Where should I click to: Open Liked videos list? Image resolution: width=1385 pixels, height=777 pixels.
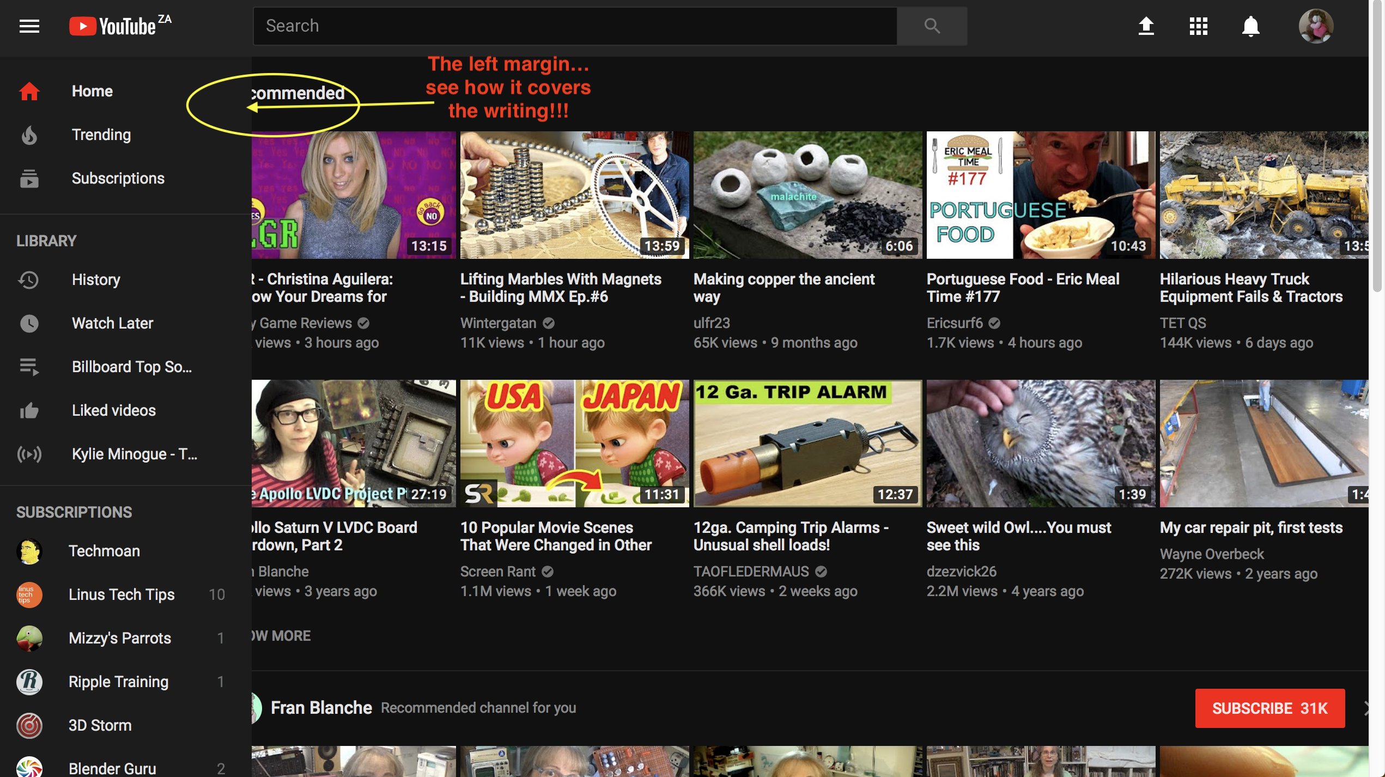pyautogui.click(x=125, y=410)
